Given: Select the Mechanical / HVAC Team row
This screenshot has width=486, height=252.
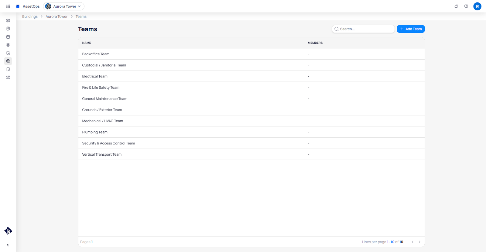Looking at the screenshot, I should pos(103,121).
